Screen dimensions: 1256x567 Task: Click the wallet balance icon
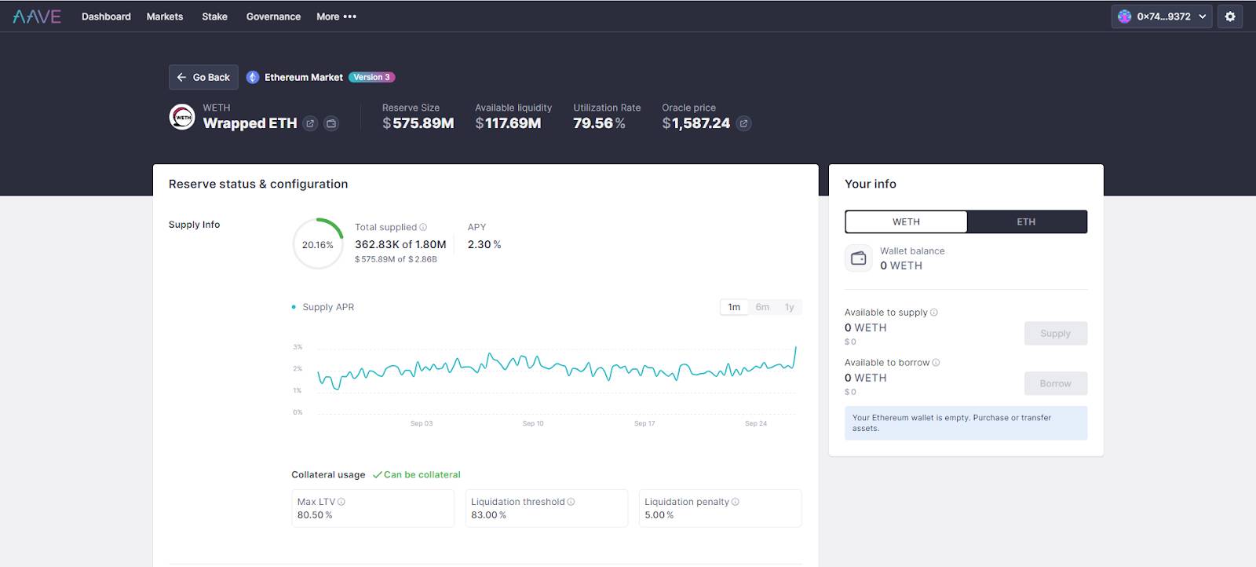[859, 258]
